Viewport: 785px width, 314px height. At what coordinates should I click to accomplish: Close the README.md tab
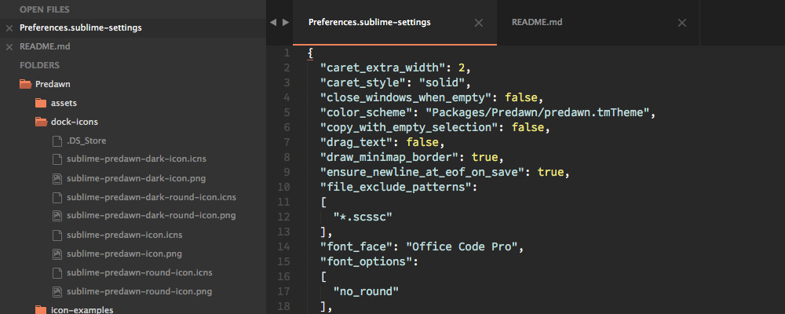tap(682, 23)
